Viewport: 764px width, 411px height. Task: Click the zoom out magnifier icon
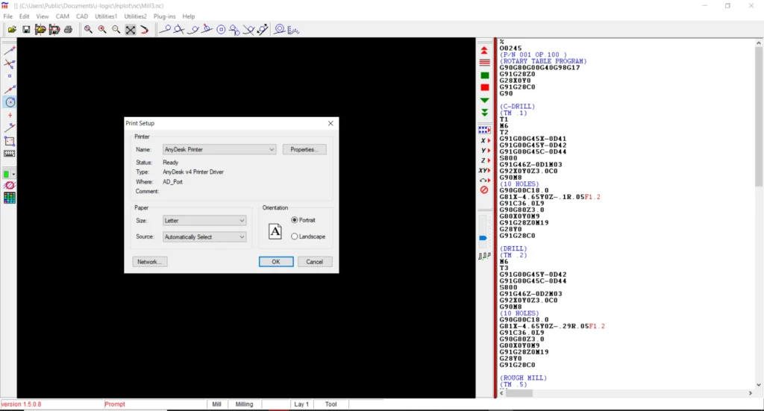[x=116, y=30]
